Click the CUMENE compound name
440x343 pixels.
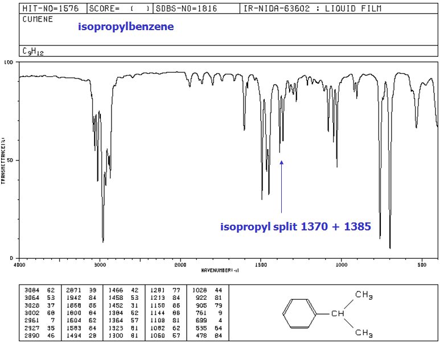[x=38, y=19]
